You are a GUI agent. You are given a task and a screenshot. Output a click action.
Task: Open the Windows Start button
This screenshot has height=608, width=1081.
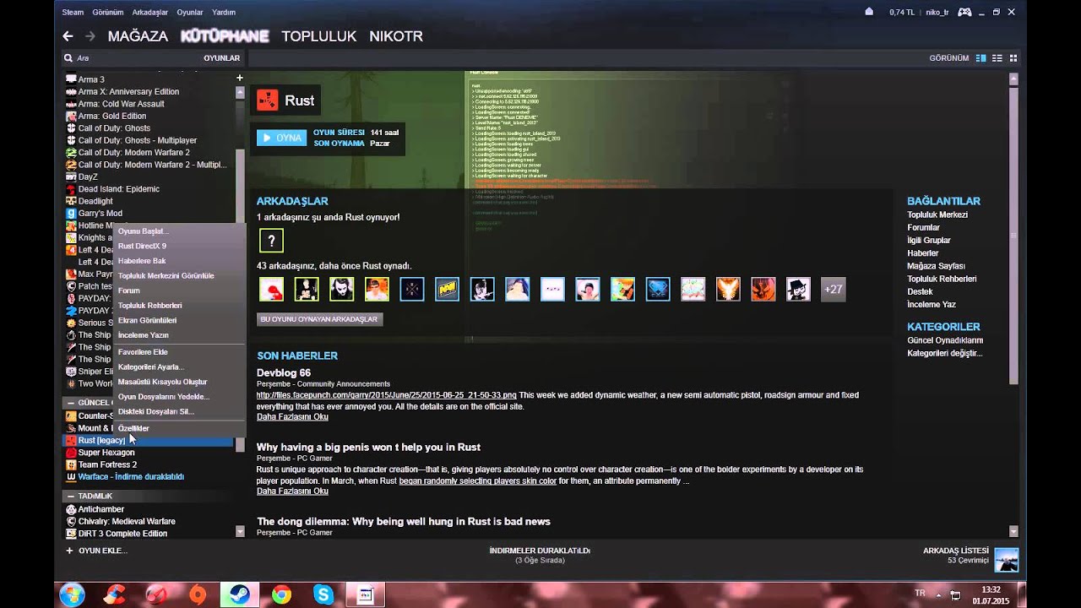click(x=72, y=594)
